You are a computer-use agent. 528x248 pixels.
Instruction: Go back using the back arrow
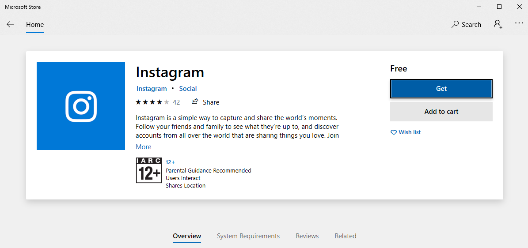point(10,25)
